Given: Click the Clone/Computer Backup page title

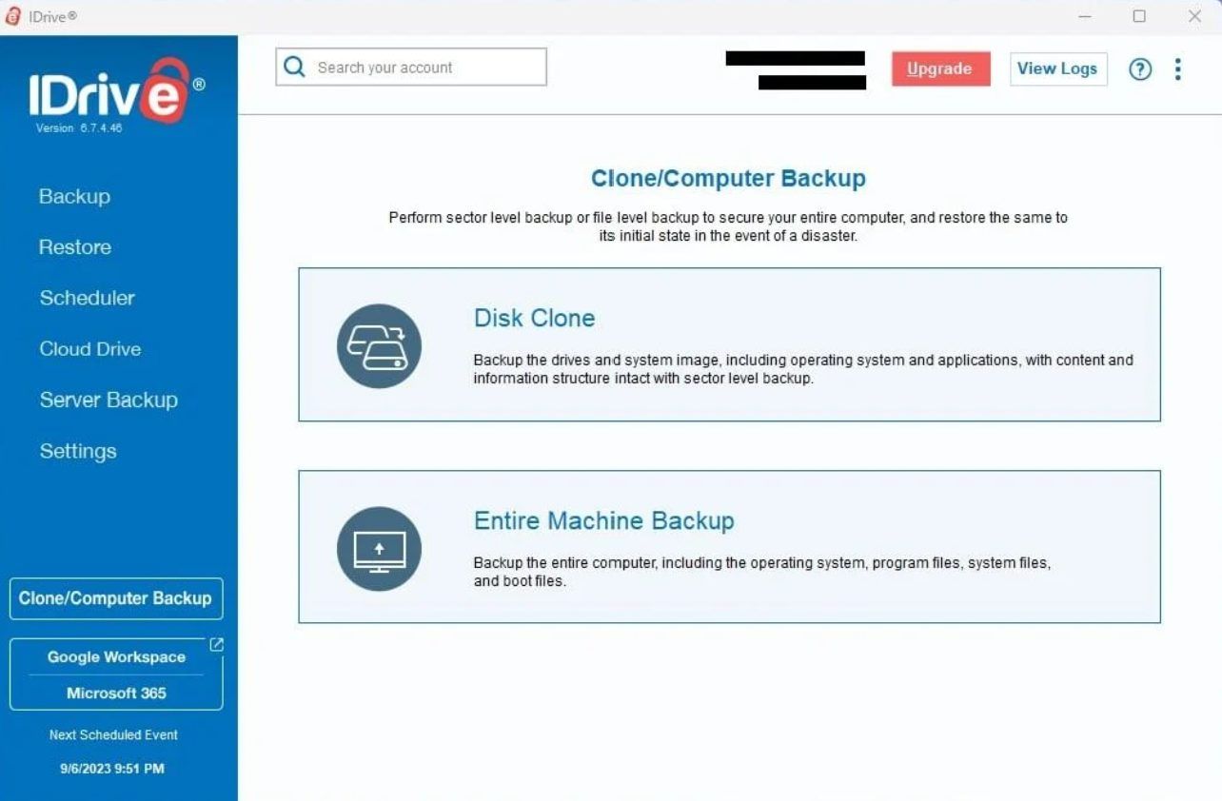Looking at the screenshot, I should pos(728,178).
